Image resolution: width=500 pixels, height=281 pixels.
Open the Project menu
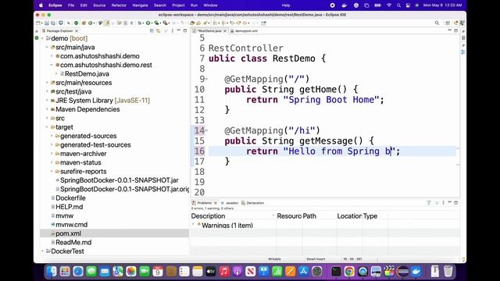tap(178, 5)
